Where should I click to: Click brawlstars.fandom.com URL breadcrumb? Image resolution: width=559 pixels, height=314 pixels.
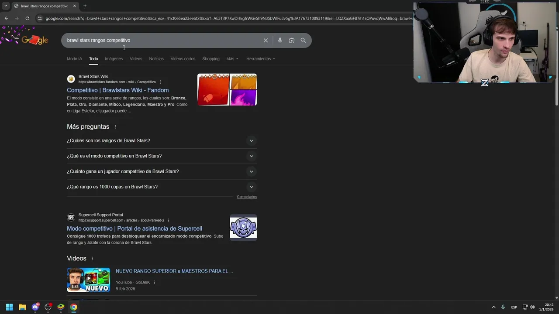[117, 82]
